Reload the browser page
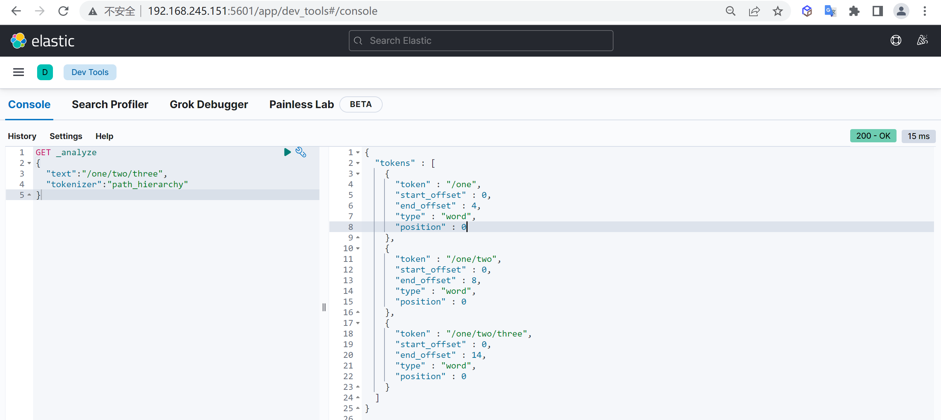This screenshot has width=941, height=420. (x=63, y=11)
